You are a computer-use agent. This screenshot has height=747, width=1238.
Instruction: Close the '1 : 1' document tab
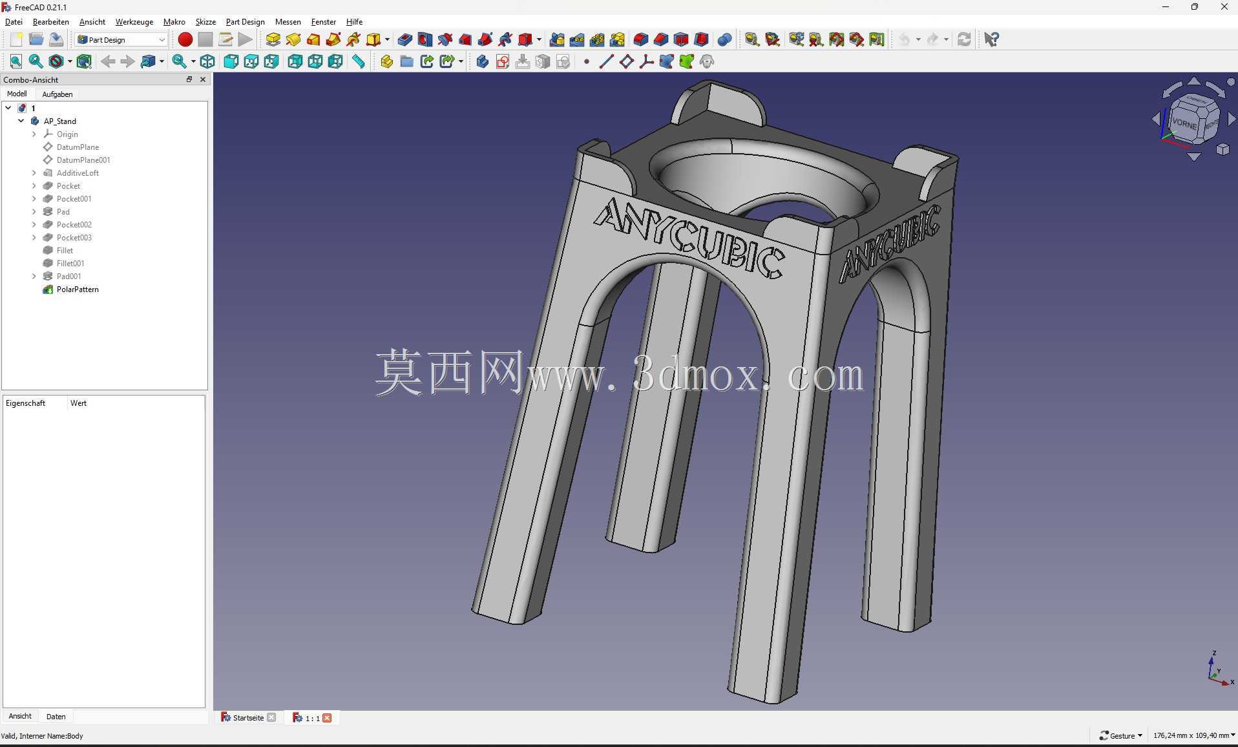click(x=328, y=718)
